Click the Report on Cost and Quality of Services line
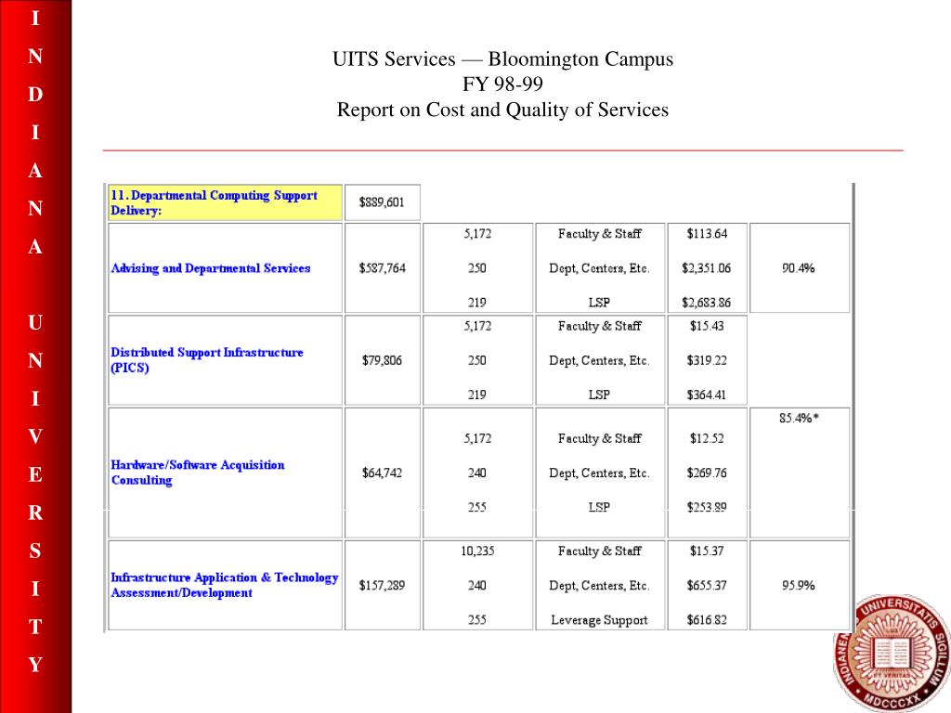The height and width of the screenshot is (713, 951). coord(502,110)
